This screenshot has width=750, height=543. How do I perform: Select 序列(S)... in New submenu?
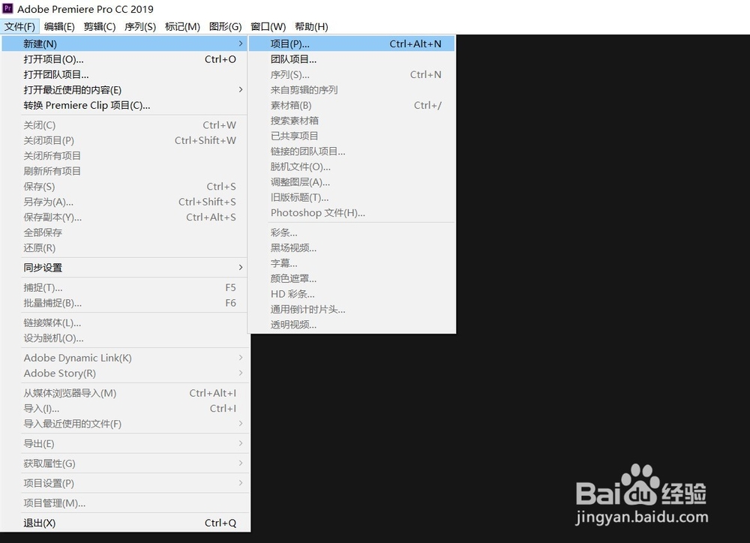(x=352, y=75)
